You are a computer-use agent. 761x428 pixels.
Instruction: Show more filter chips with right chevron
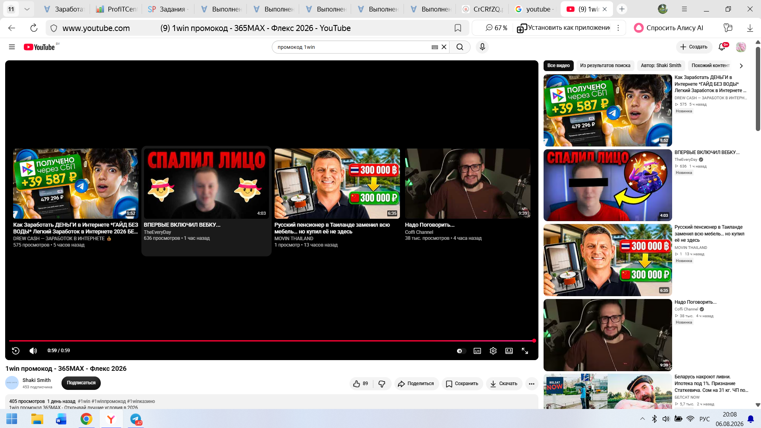pyautogui.click(x=741, y=66)
